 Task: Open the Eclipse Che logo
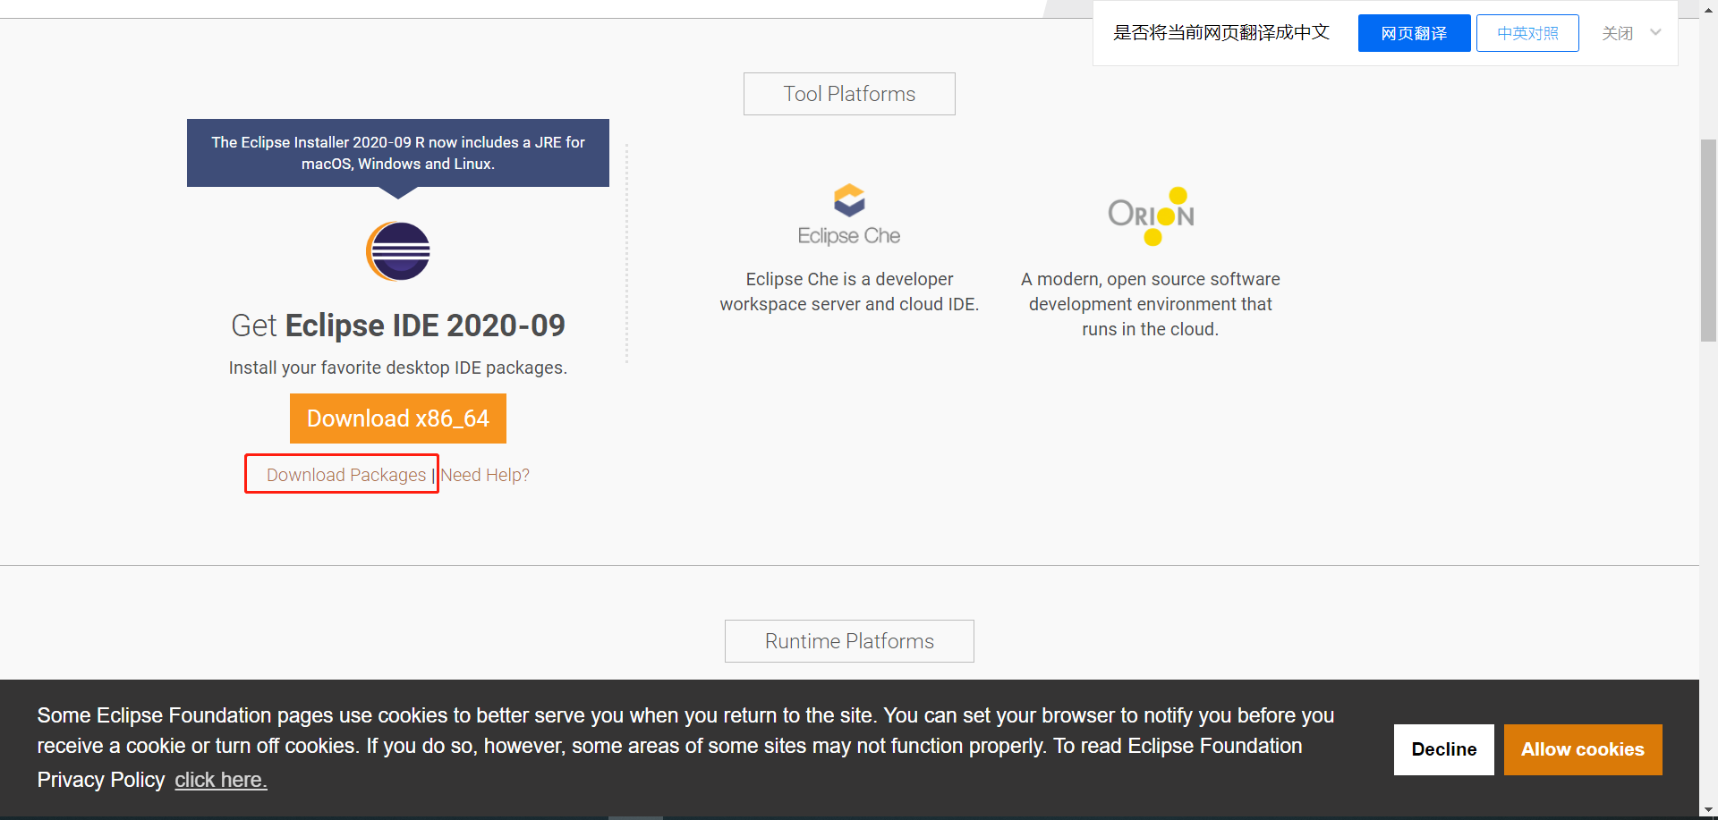tap(849, 215)
